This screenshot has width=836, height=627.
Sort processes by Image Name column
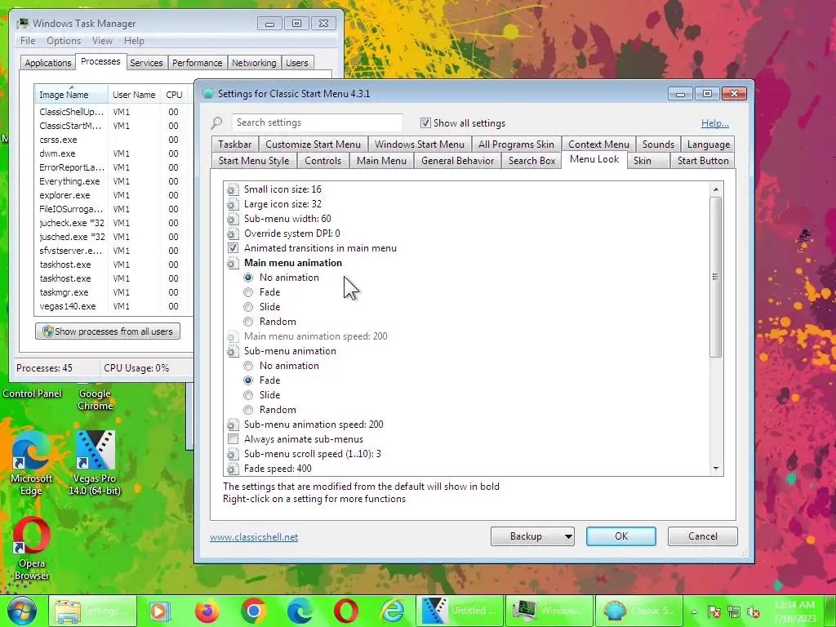pos(71,95)
